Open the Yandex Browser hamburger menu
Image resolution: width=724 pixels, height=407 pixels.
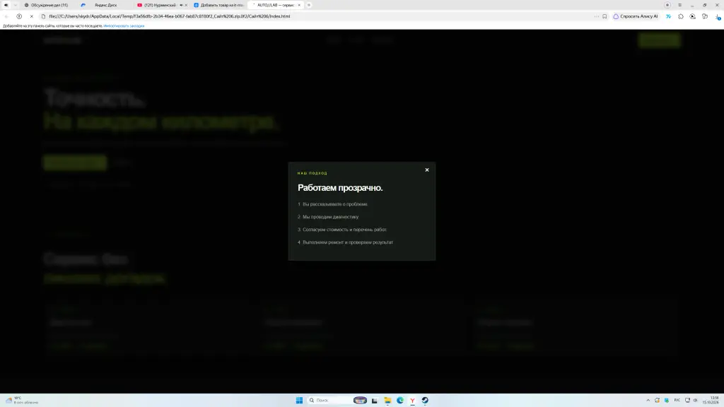pos(679,5)
